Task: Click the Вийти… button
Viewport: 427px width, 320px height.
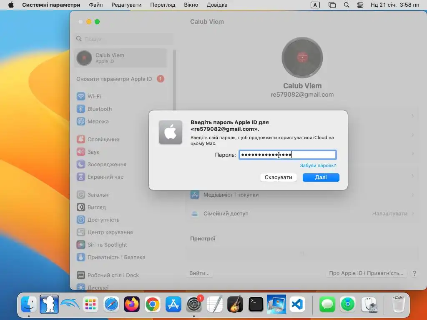Action: click(x=200, y=273)
